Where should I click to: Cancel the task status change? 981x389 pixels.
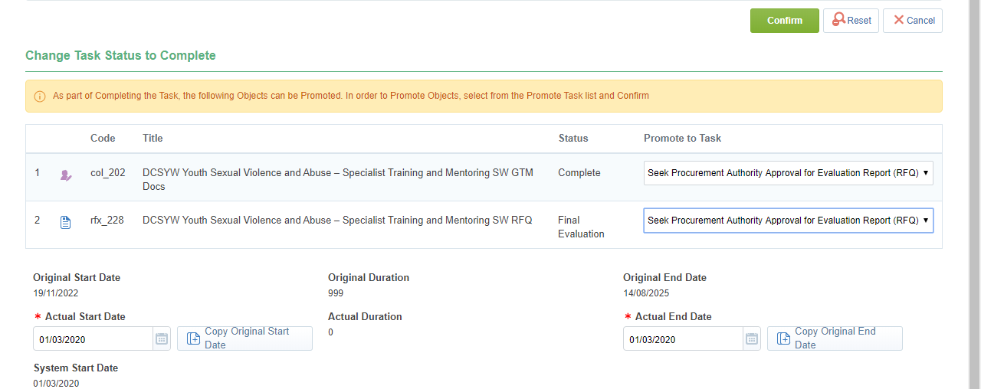click(912, 21)
